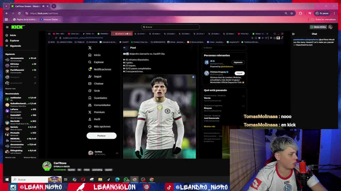Bookmark this page with star icon
The width and height of the screenshot is (341, 191).
292,13
